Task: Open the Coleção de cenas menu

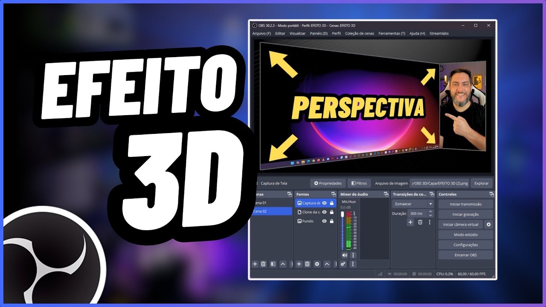Action: [x=360, y=33]
